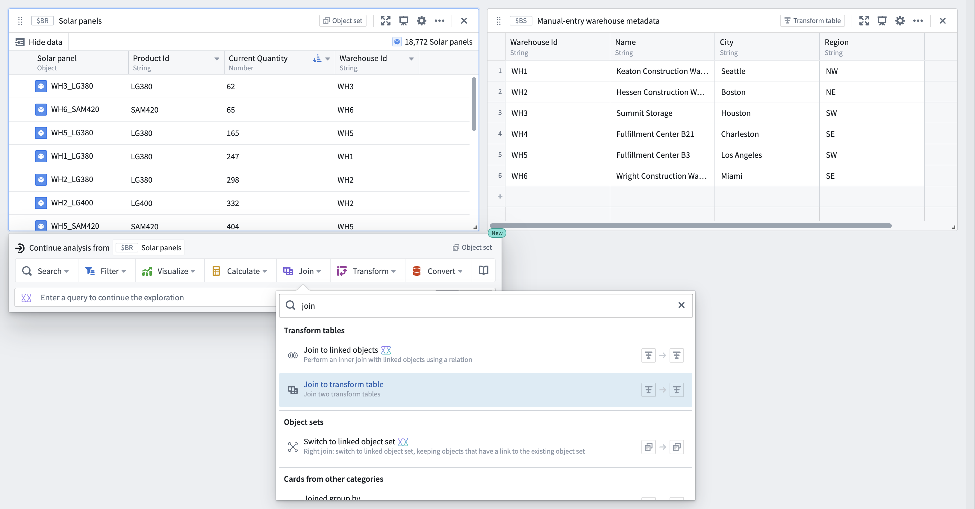Open the documentation book icon in action bar

[483, 271]
